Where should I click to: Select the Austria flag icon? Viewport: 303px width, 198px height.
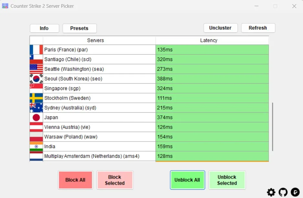36,127
